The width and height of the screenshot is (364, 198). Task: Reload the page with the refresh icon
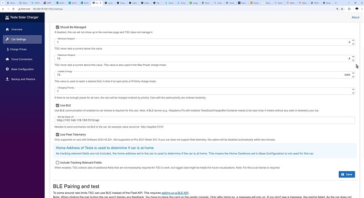[13, 9]
